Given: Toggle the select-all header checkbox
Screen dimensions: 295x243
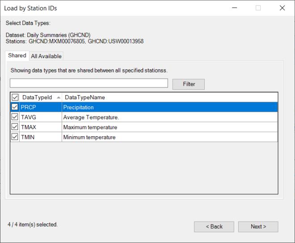Looking at the screenshot, I should coord(15,97).
